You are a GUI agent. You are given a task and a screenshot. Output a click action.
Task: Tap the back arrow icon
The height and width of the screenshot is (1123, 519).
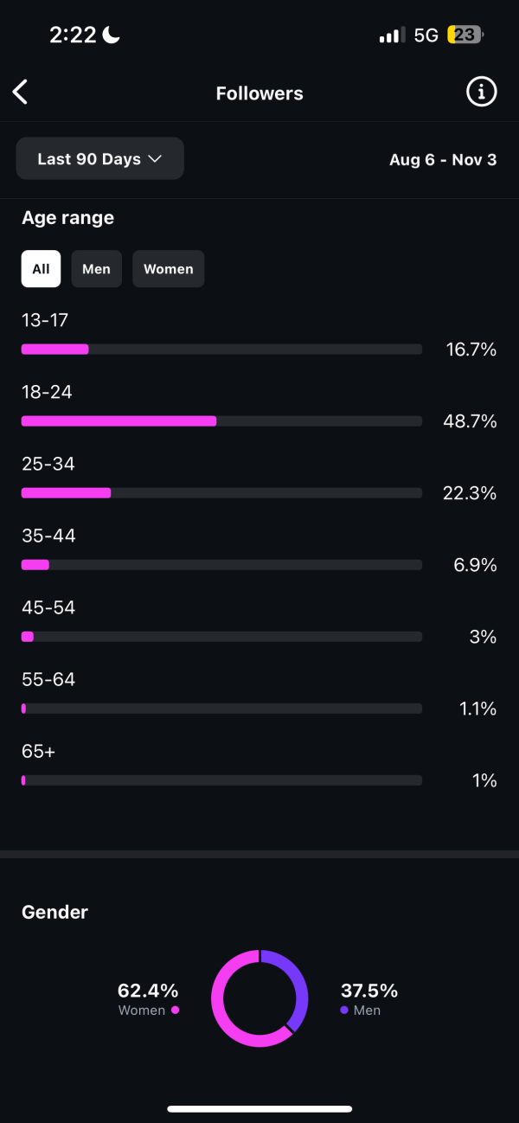click(21, 93)
